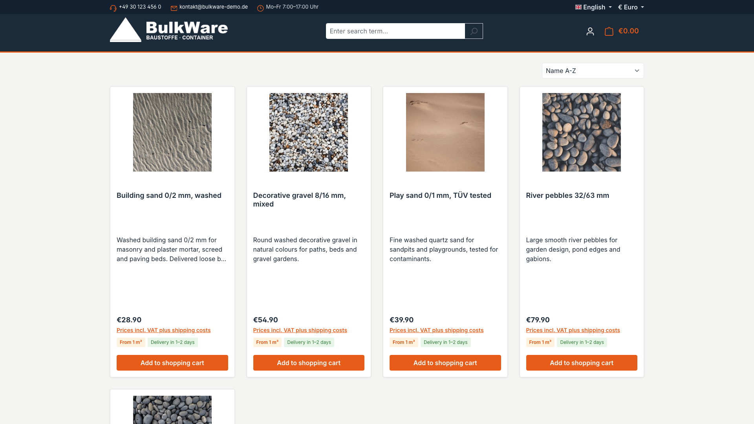Click the UK flag language icon
Viewport: 754px width, 424px height.
click(578, 7)
